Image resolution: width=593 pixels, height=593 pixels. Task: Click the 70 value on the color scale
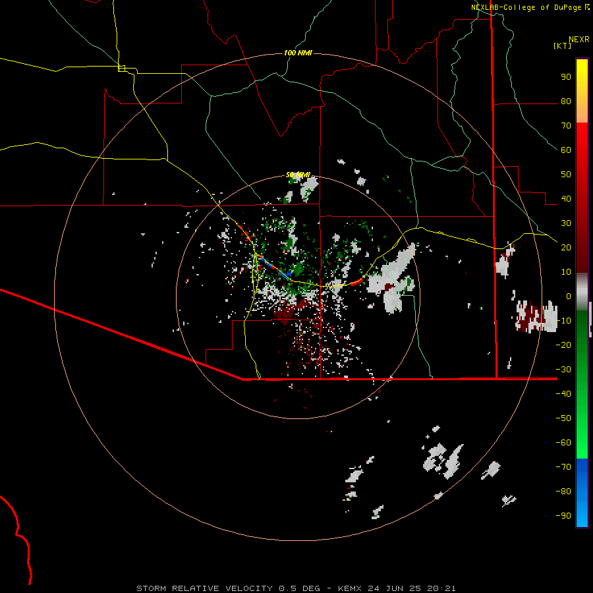[566, 126]
